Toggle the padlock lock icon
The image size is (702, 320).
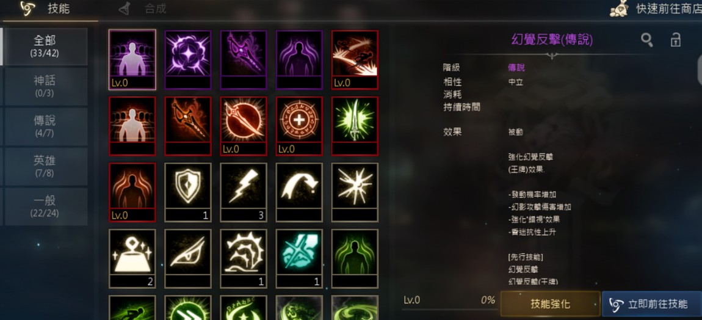point(675,40)
